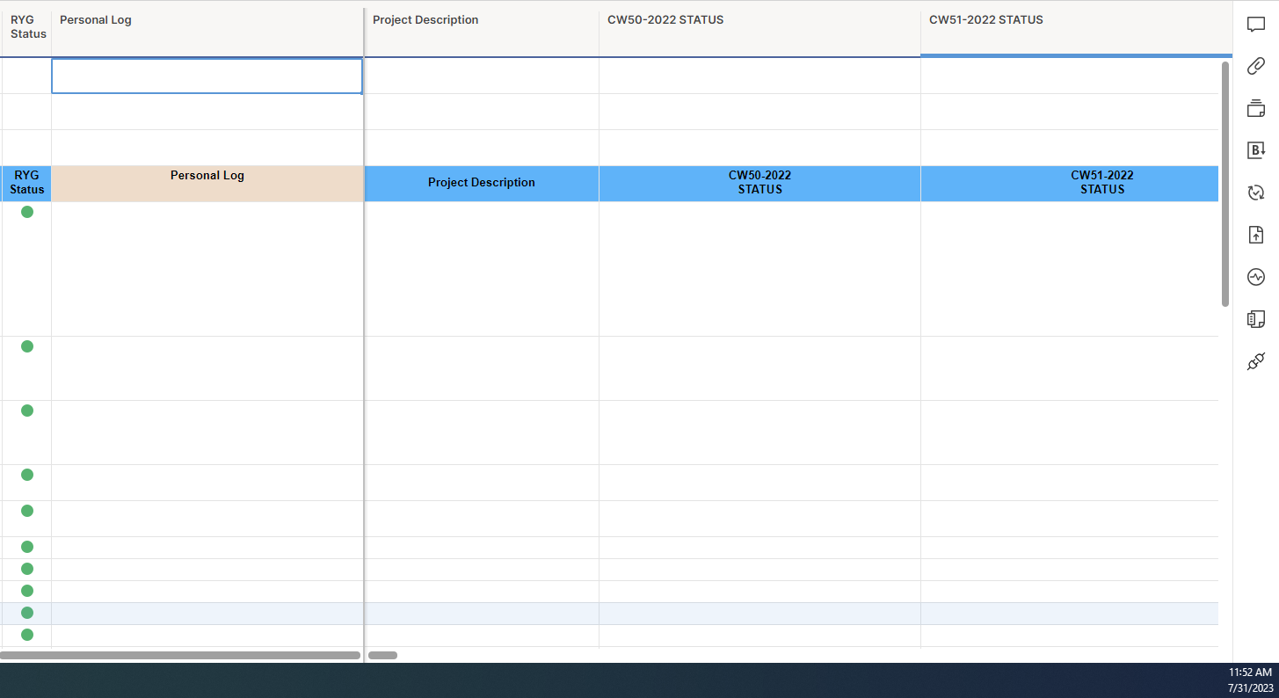The image size is (1279, 698).
Task: Open the Conversations panel icon
Action: 1256,25
